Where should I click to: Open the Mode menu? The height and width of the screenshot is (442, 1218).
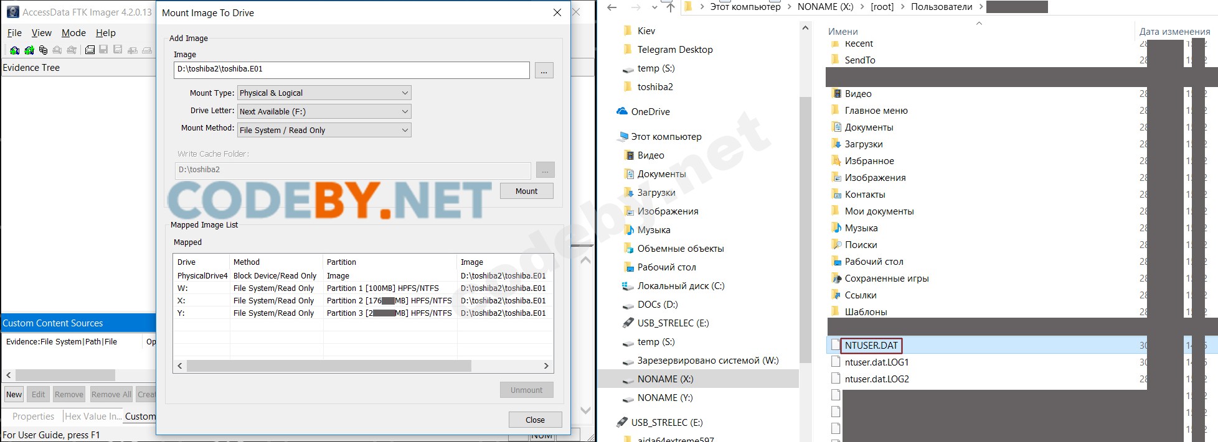73,33
